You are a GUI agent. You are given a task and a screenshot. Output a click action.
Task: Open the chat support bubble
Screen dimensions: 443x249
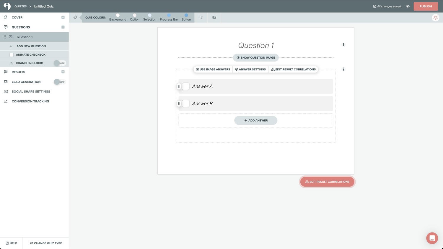(432, 238)
